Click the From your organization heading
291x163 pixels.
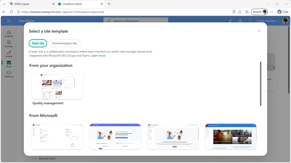point(51,66)
